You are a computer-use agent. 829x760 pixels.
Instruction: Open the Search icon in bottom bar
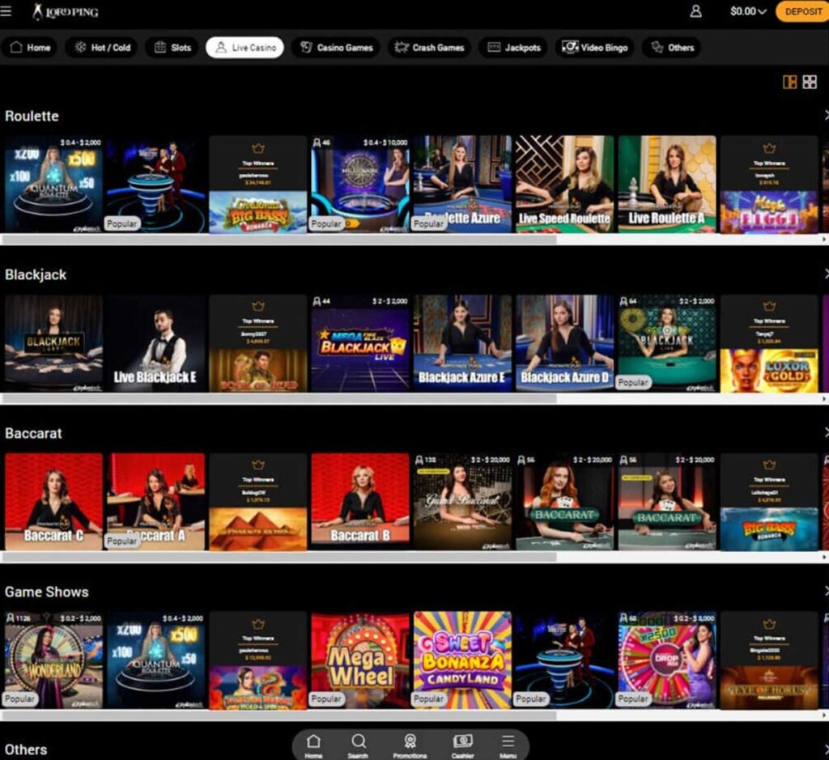click(x=359, y=741)
